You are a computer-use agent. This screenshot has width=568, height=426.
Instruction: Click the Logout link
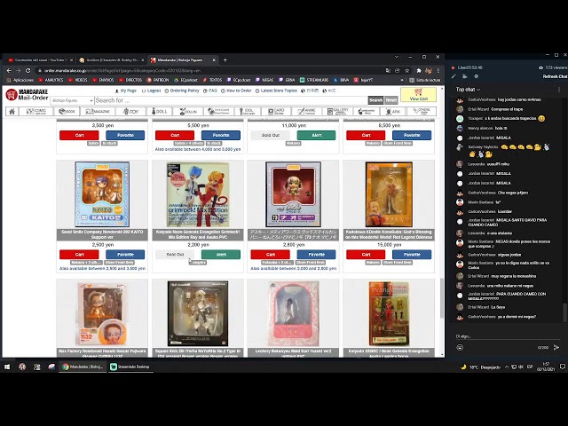151,91
